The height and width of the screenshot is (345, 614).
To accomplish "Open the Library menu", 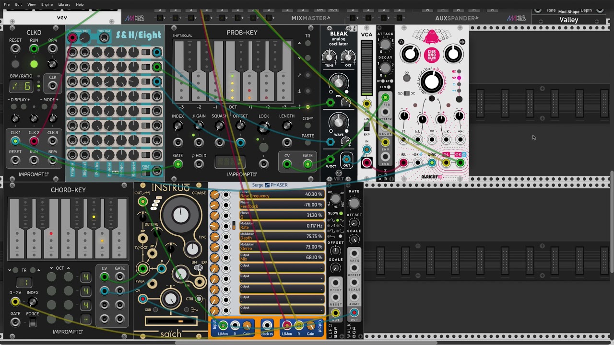I will click(x=64, y=4).
